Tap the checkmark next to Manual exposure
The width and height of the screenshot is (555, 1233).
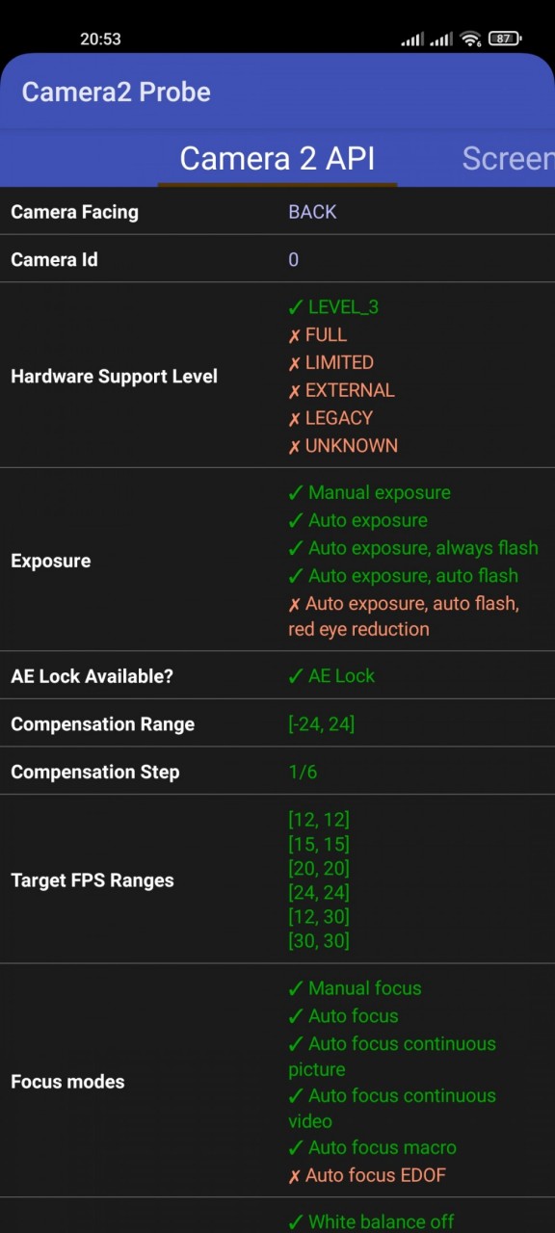click(296, 492)
